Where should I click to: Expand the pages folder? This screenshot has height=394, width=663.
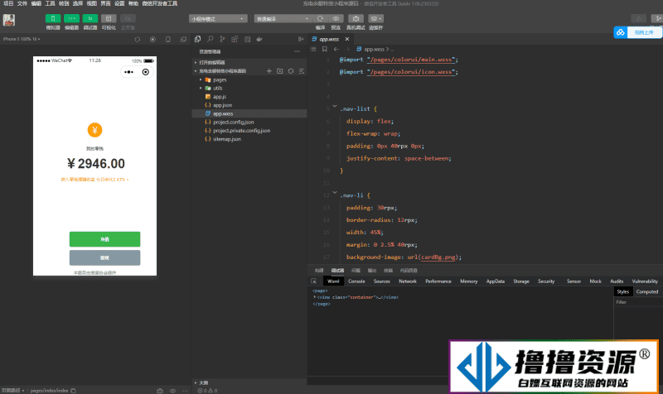point(249,79)
